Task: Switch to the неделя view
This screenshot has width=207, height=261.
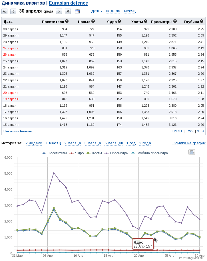Action: 113,11
